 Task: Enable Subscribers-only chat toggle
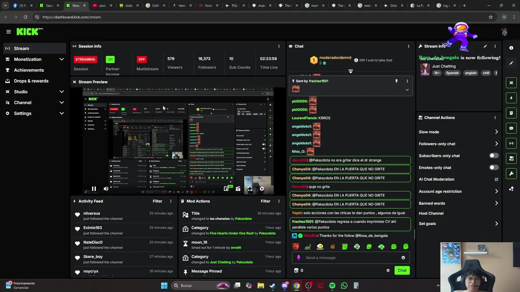click(x=494, y=156)
